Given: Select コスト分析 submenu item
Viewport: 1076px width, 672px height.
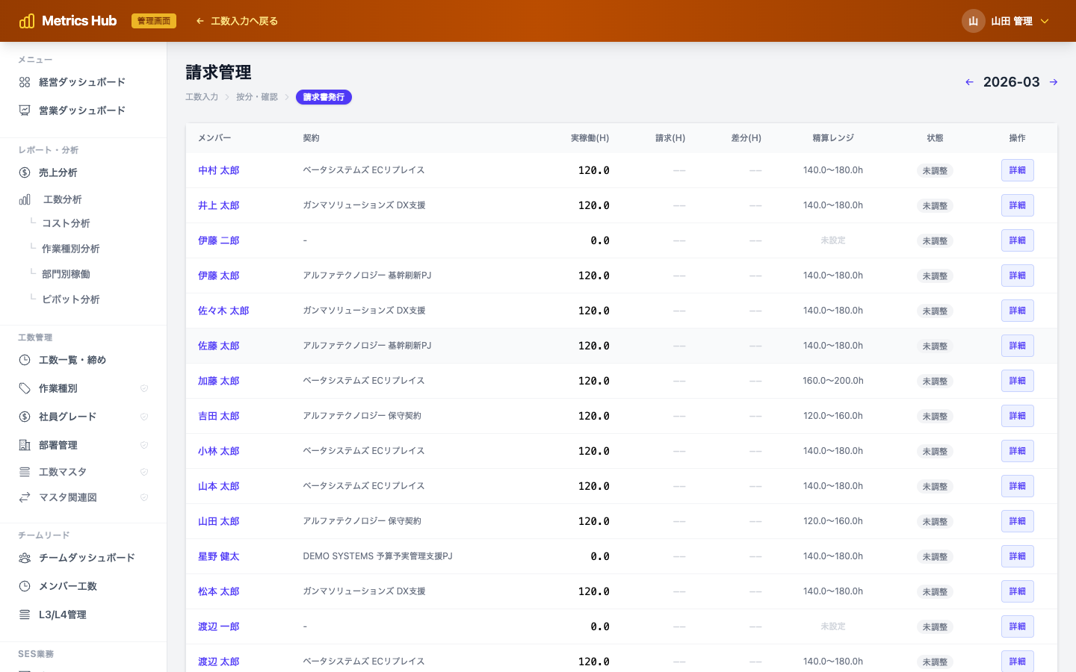Looking at the screenshot, I should pos(66,223).
